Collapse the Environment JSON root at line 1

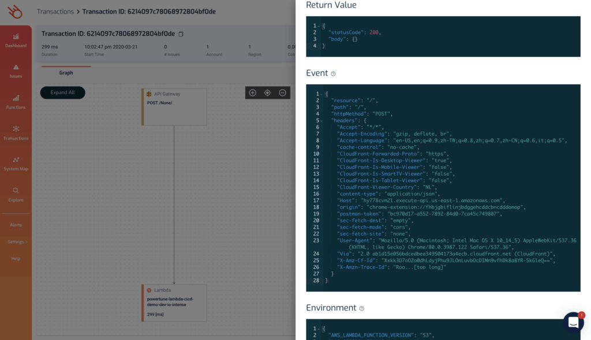tap(319, 328)
